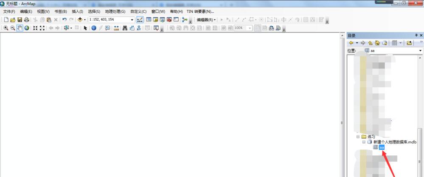Screen dimensions: 424x177
Task: Launch the ModelBuilder window
Action: [x=185, y=20]
